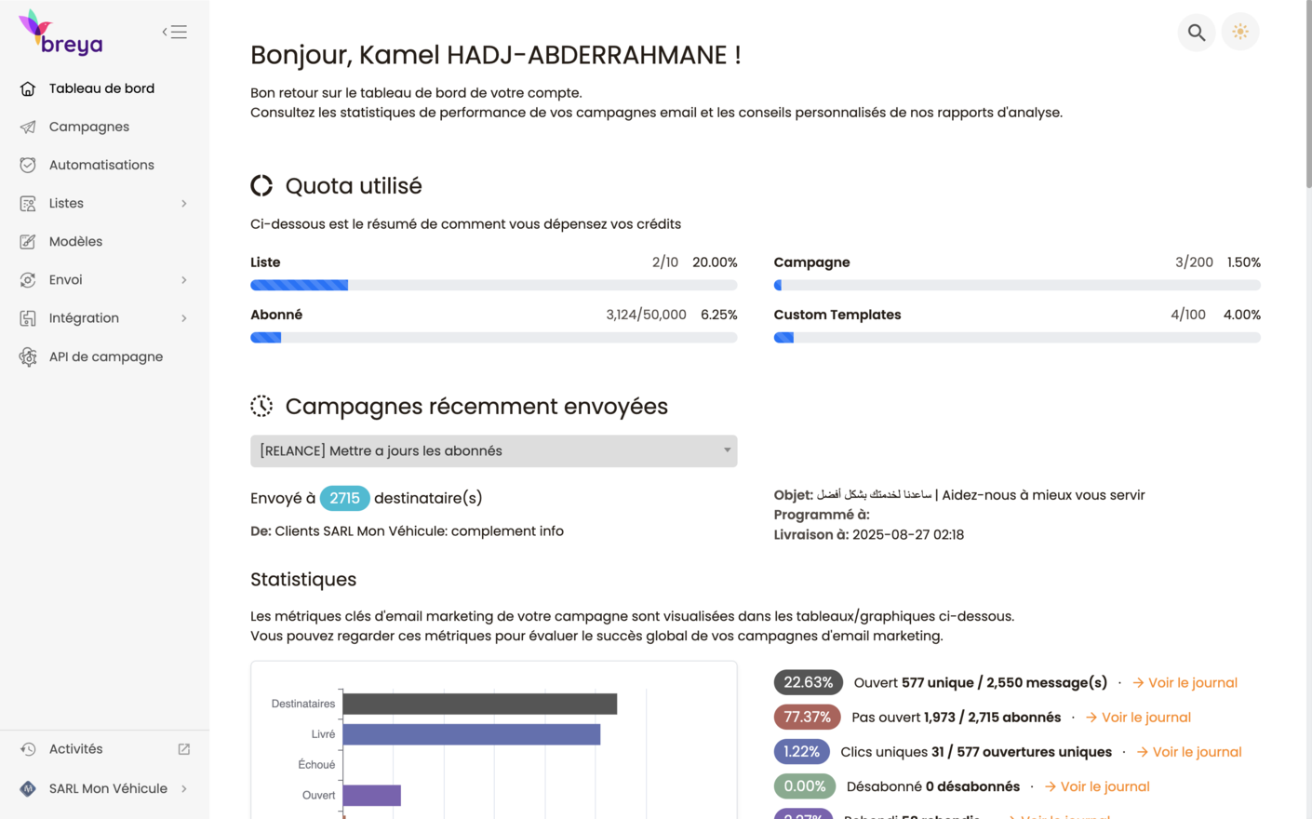
Task: View the journal for unique clicks
Action: pyautogui.click(x=1188, y=752)
